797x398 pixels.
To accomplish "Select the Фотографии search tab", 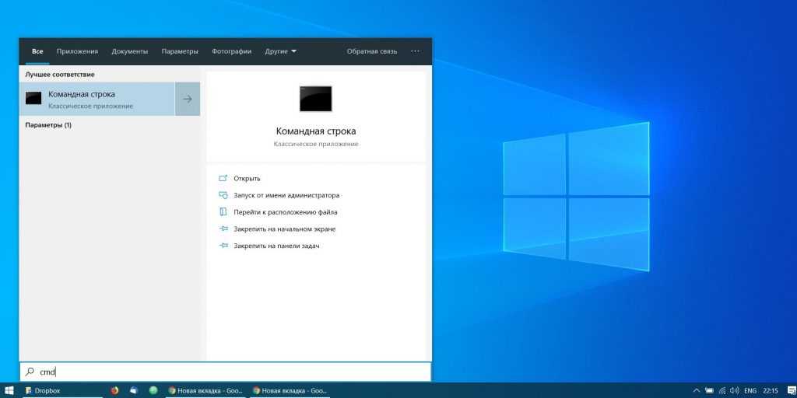I will point(231,51).
